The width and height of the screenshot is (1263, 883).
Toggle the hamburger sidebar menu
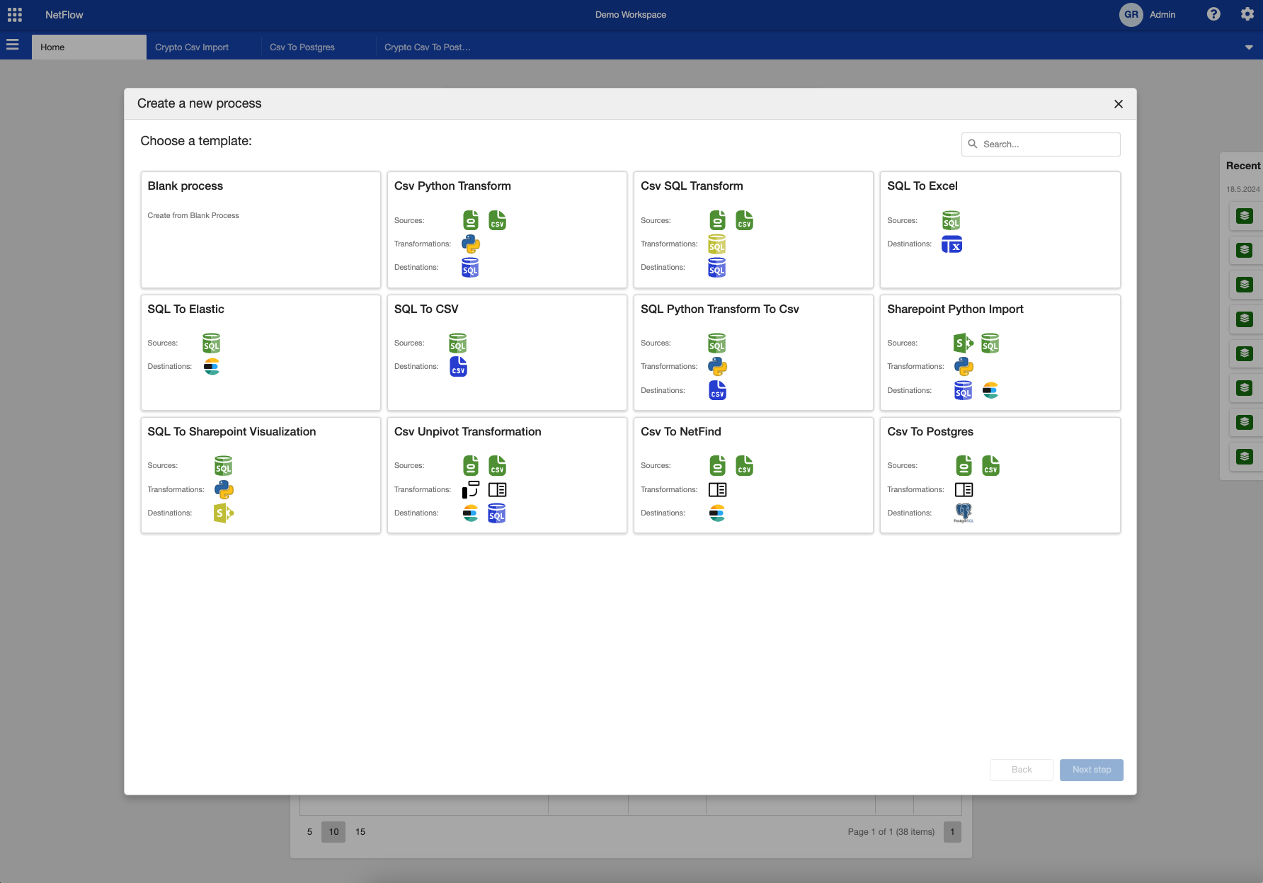13,45
